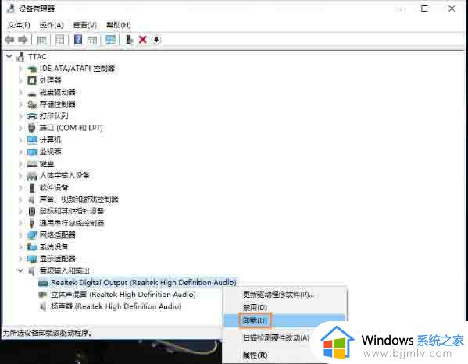468x364 pixels.
Task: Click the update driver toolbar icon
Action: click(129, 39)
